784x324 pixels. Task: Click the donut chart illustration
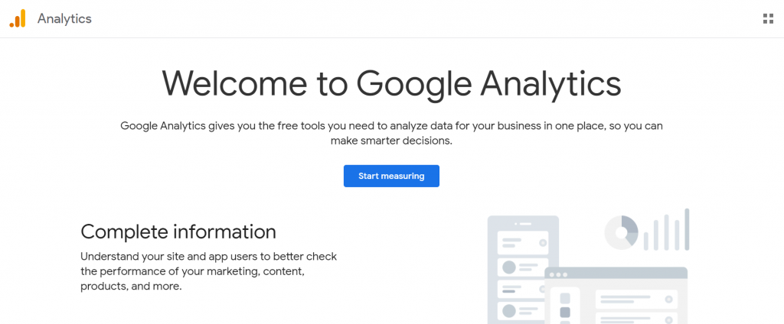click(621, 232)
